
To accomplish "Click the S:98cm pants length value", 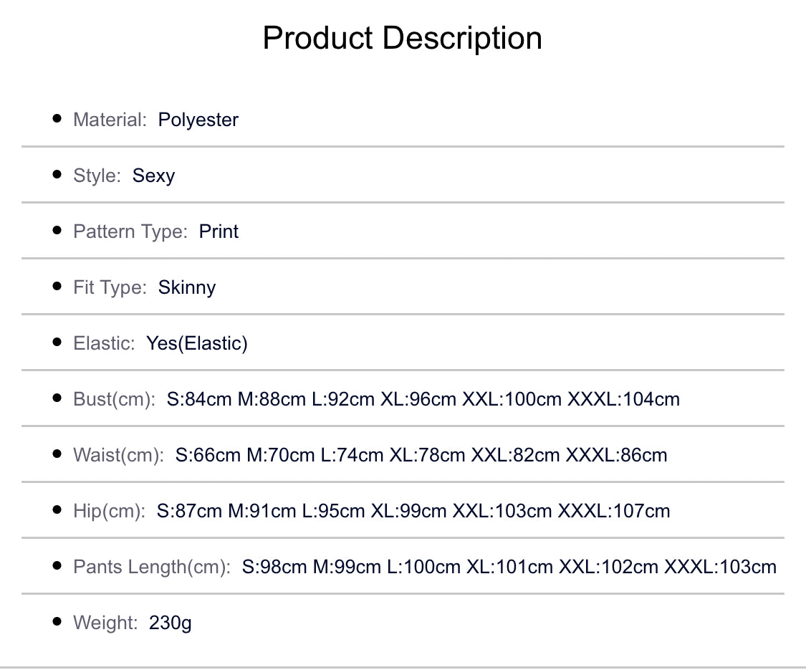I will coord(274,567).
